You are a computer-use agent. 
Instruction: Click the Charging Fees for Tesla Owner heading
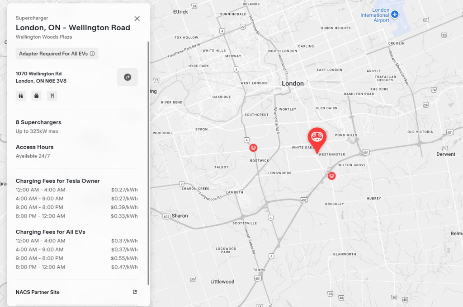tap(57, 181)
